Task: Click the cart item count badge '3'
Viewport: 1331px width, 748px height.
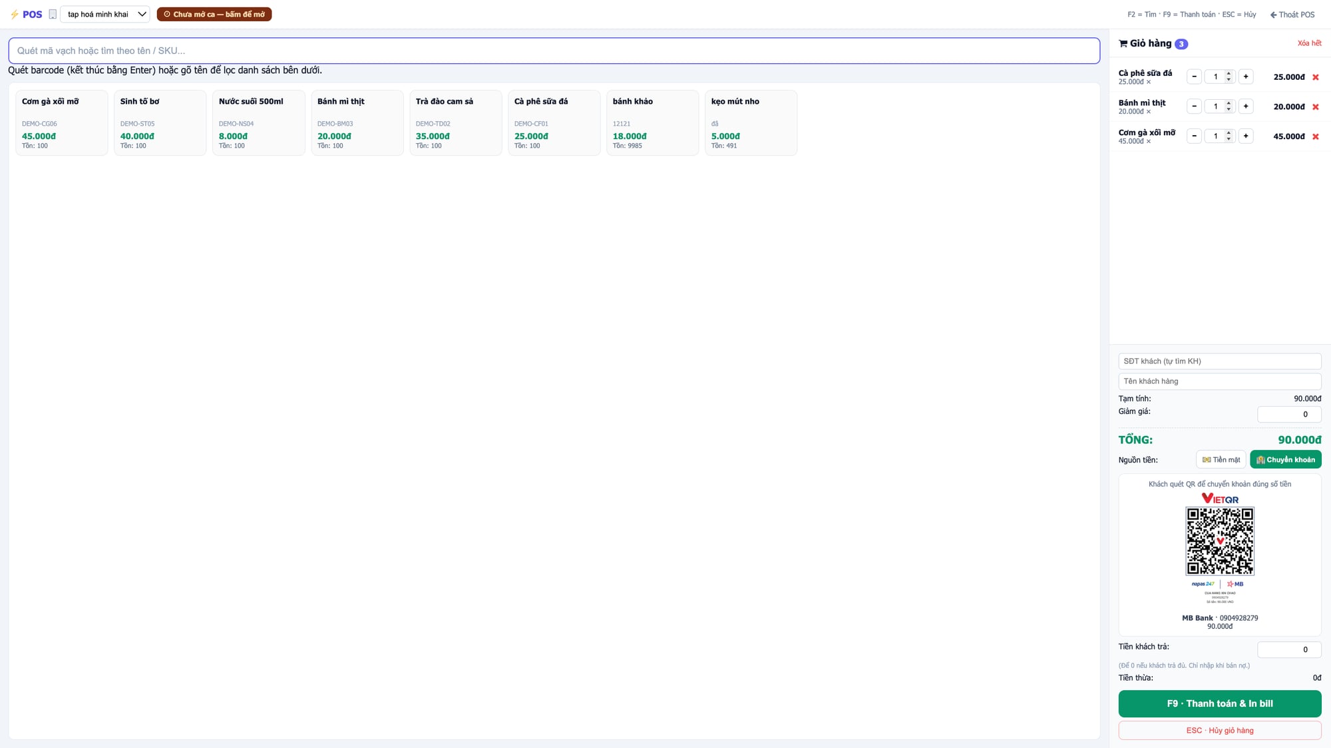Action: (x=1181, y=44)
